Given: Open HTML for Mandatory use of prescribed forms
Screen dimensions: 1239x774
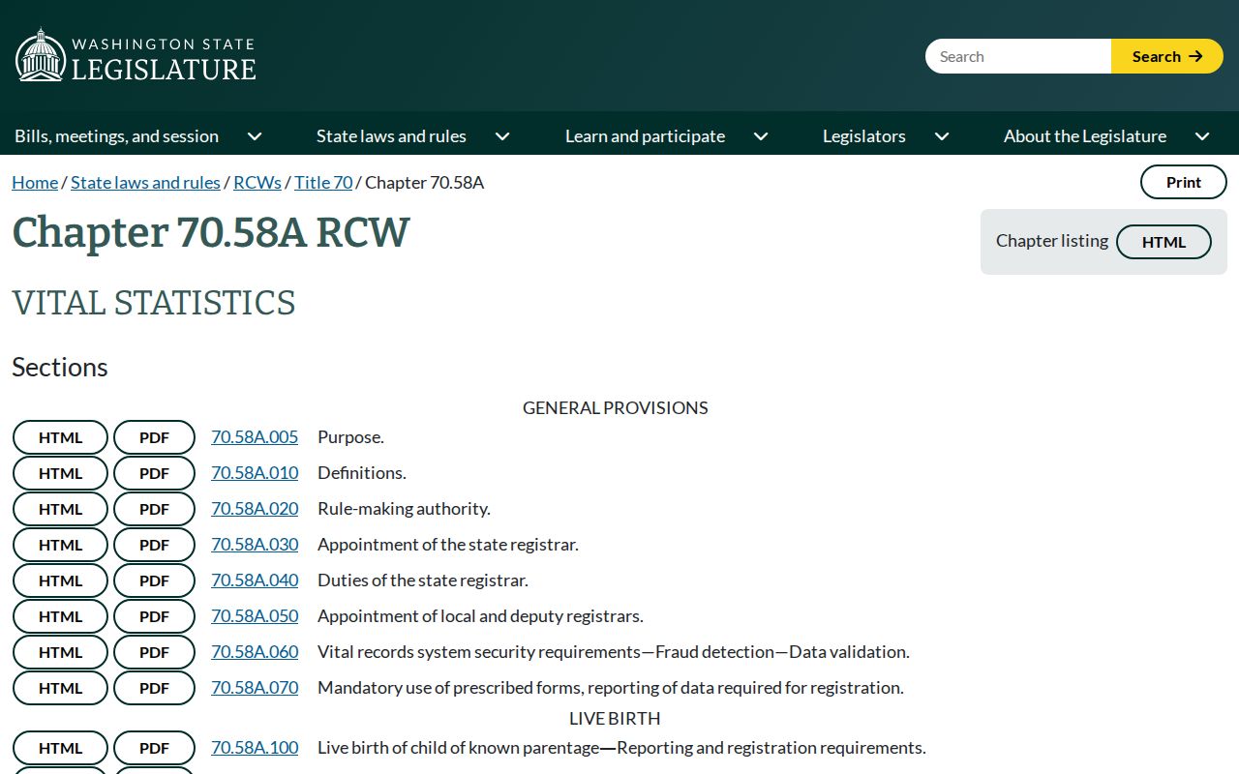Looking at the screenshot, I should [60, 688].
